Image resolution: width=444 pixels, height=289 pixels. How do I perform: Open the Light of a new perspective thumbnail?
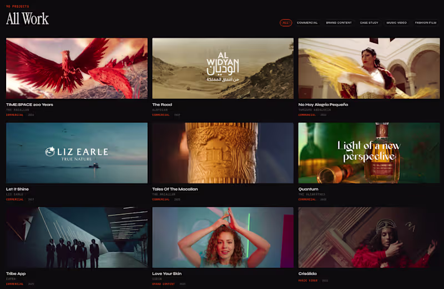(369, 153)
